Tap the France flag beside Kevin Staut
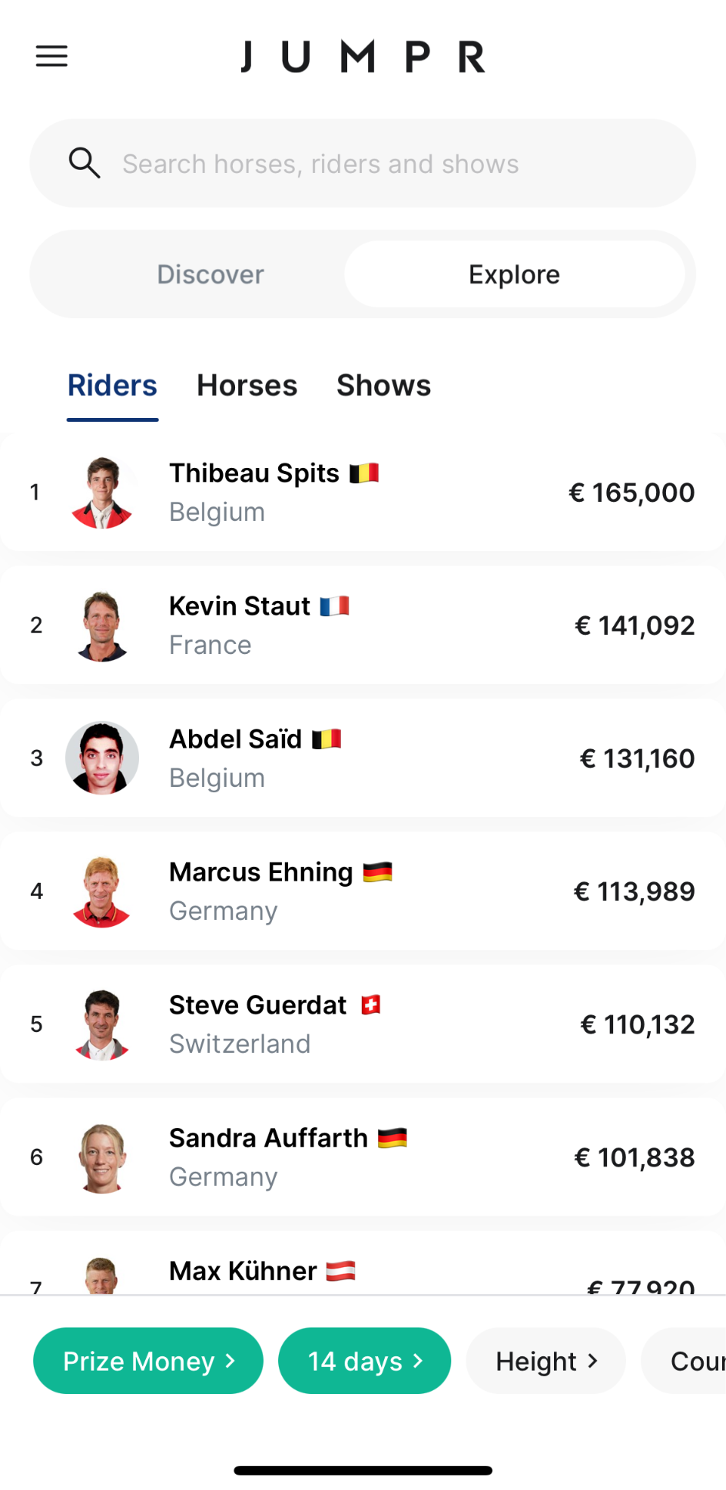 334,606
